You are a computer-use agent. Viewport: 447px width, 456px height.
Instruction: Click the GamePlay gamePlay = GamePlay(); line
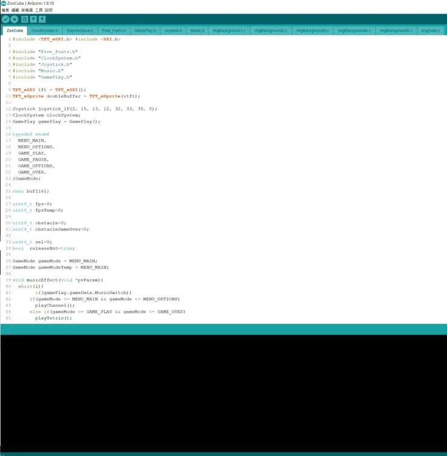[x=56, y=122]
